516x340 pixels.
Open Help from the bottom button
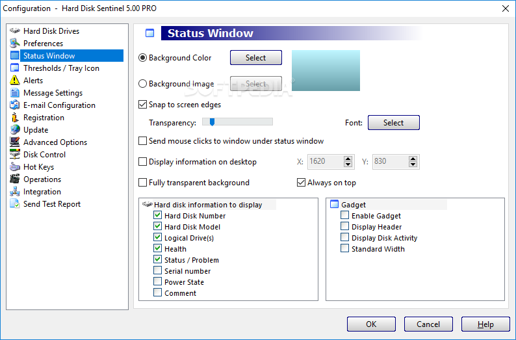[x=485, y=324]
